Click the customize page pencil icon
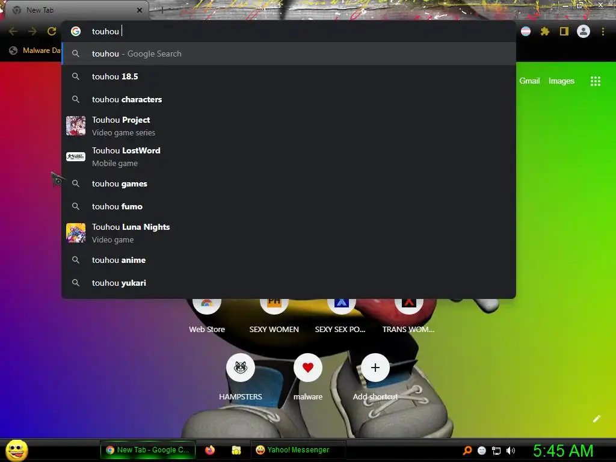This screenshot has width=616, height=462. pos(596,419)
